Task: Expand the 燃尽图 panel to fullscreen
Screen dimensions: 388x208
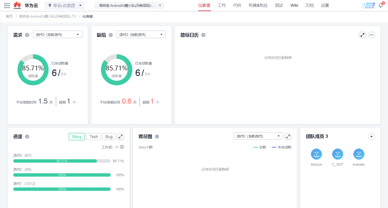Action: click(x=288, y=137)
